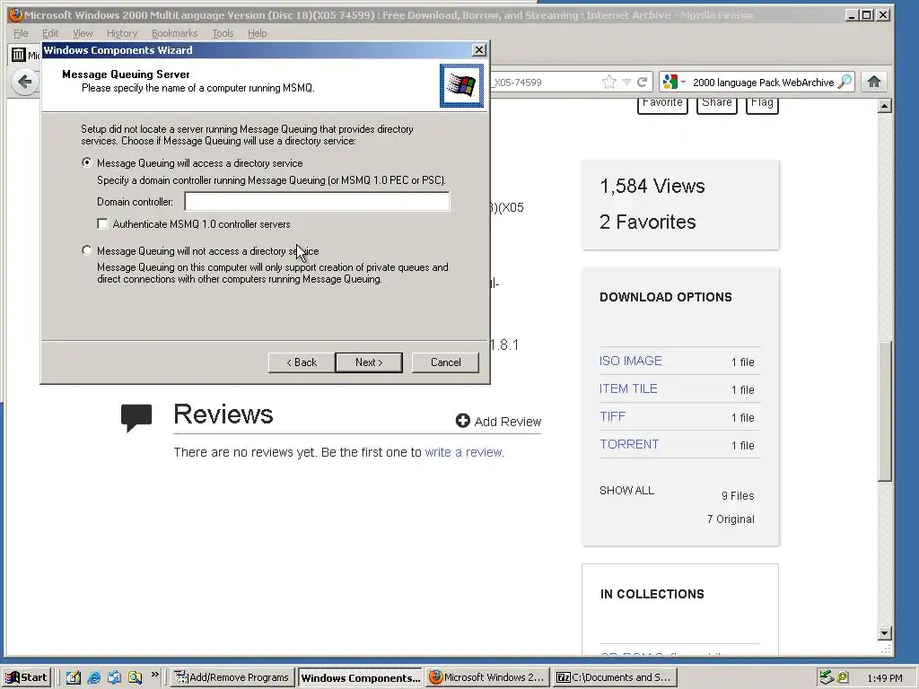Image resolution: width=919 pixels, height=689 pixels.
Task: Click the network tray icon
Action: point(827,677)
